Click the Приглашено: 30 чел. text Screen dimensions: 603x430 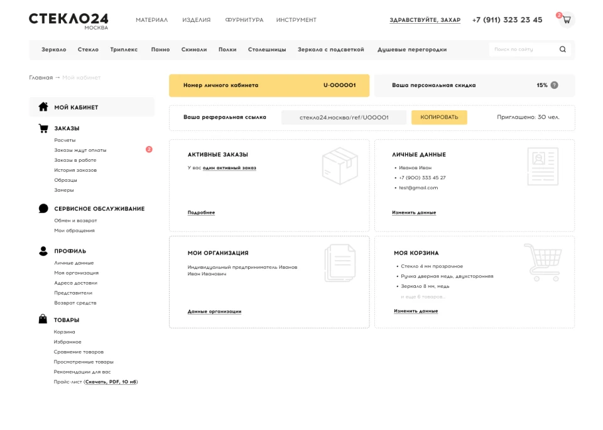[528, 117]
